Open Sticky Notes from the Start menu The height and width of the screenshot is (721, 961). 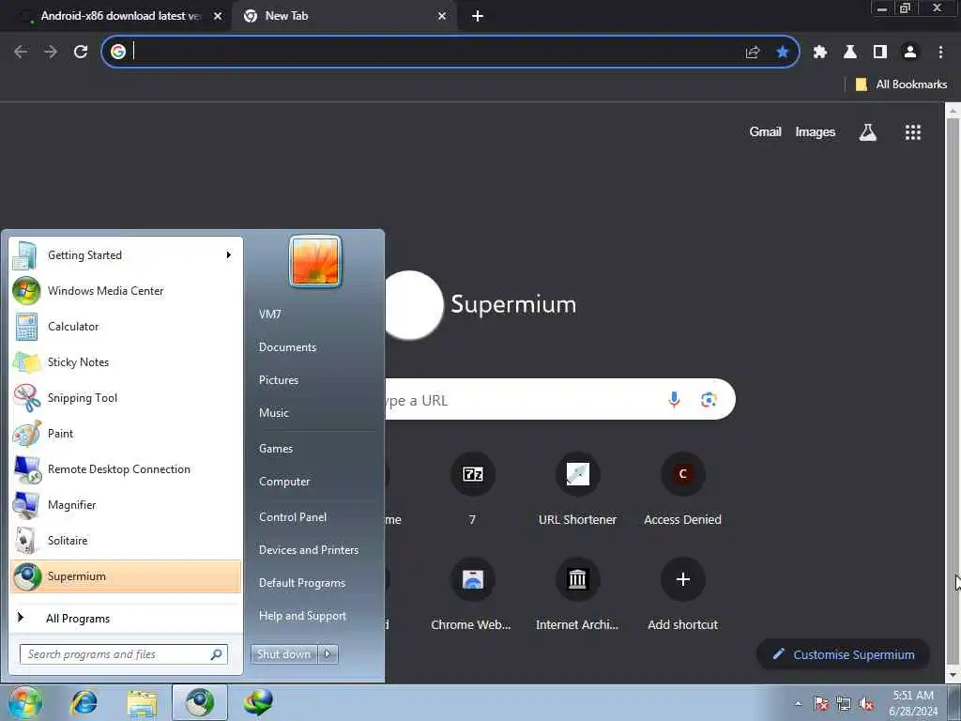(126, 361)
